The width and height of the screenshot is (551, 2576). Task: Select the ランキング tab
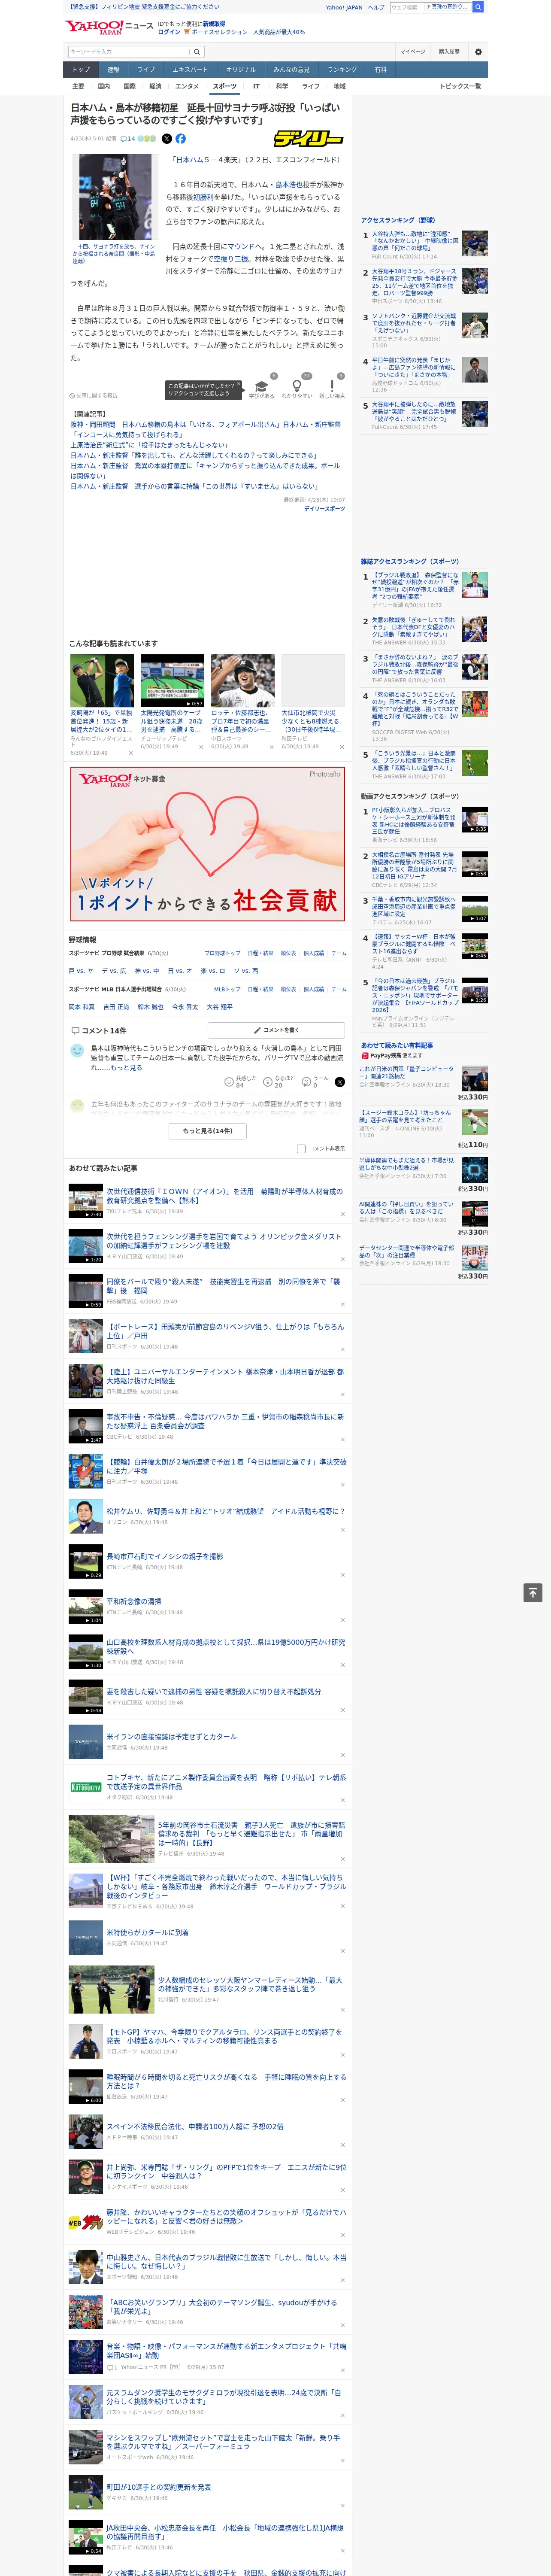pos(342,69)
